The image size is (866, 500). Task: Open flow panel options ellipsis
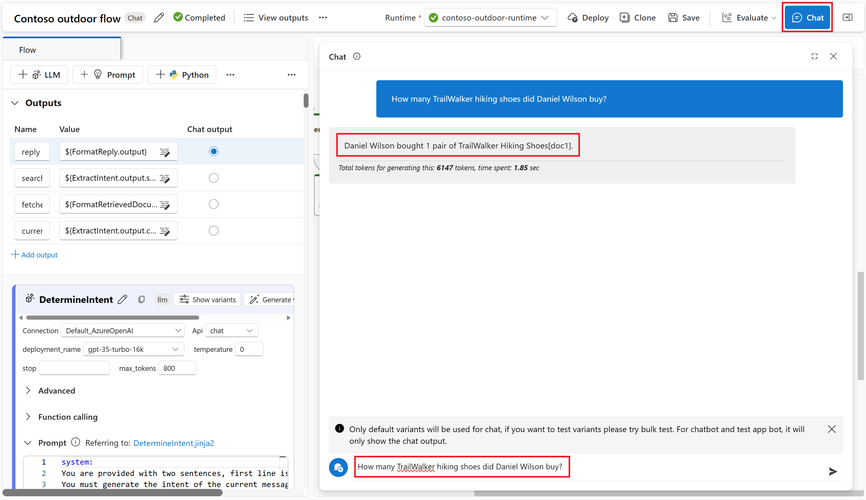[x=291, y=75]
